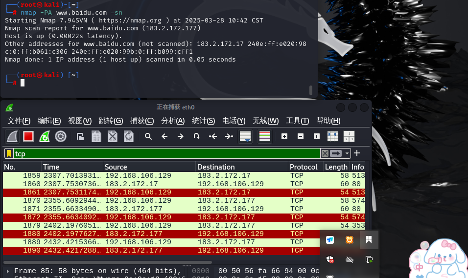Jump to the last packet
This screenshot has width=468, height=278.
(x=229, y=136)
